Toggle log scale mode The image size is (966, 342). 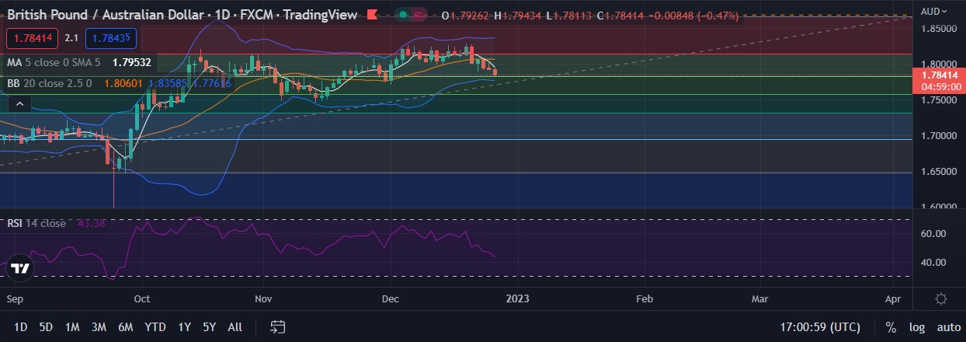click(x=916, y=327)
